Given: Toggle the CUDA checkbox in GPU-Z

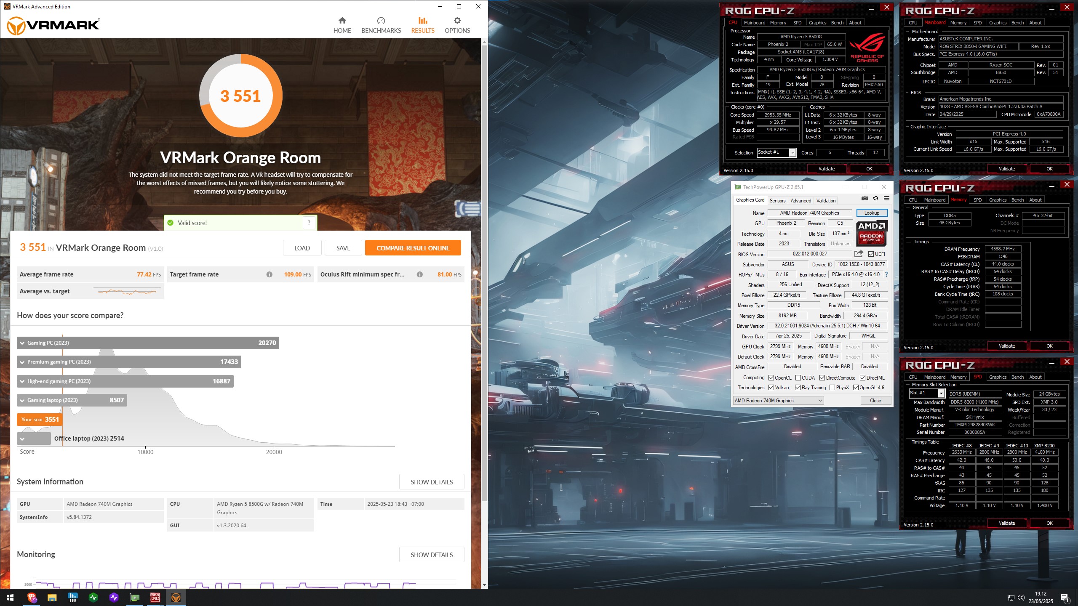Looking at the screenshot, I should tap(798, 377).
